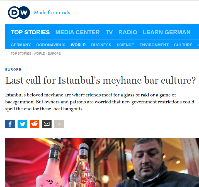Screen dimensions: 199x187
Task: Open the Business subsection
Action: 101,45
